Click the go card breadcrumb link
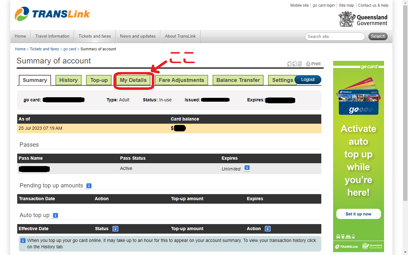 (x=70, y=49)
